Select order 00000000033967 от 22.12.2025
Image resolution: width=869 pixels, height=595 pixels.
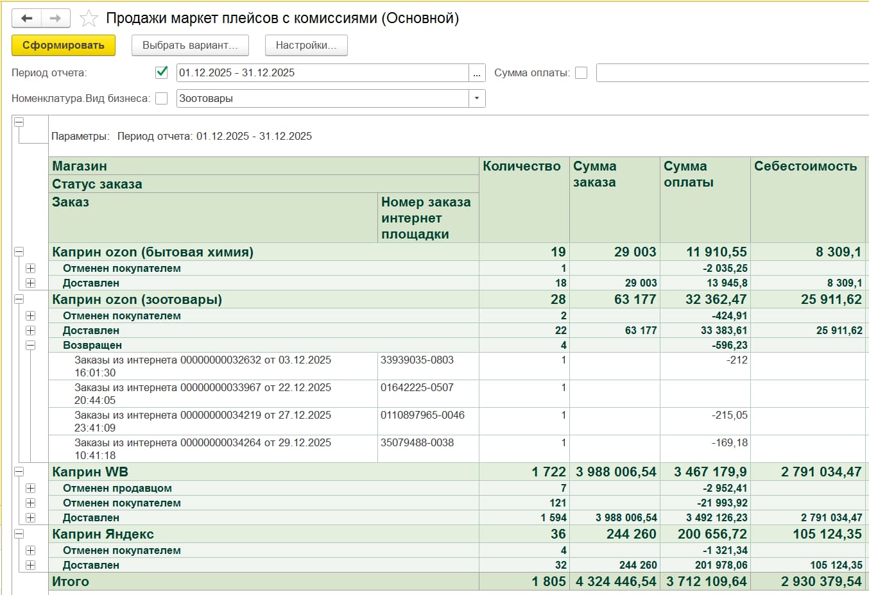[x=203, y=394]
